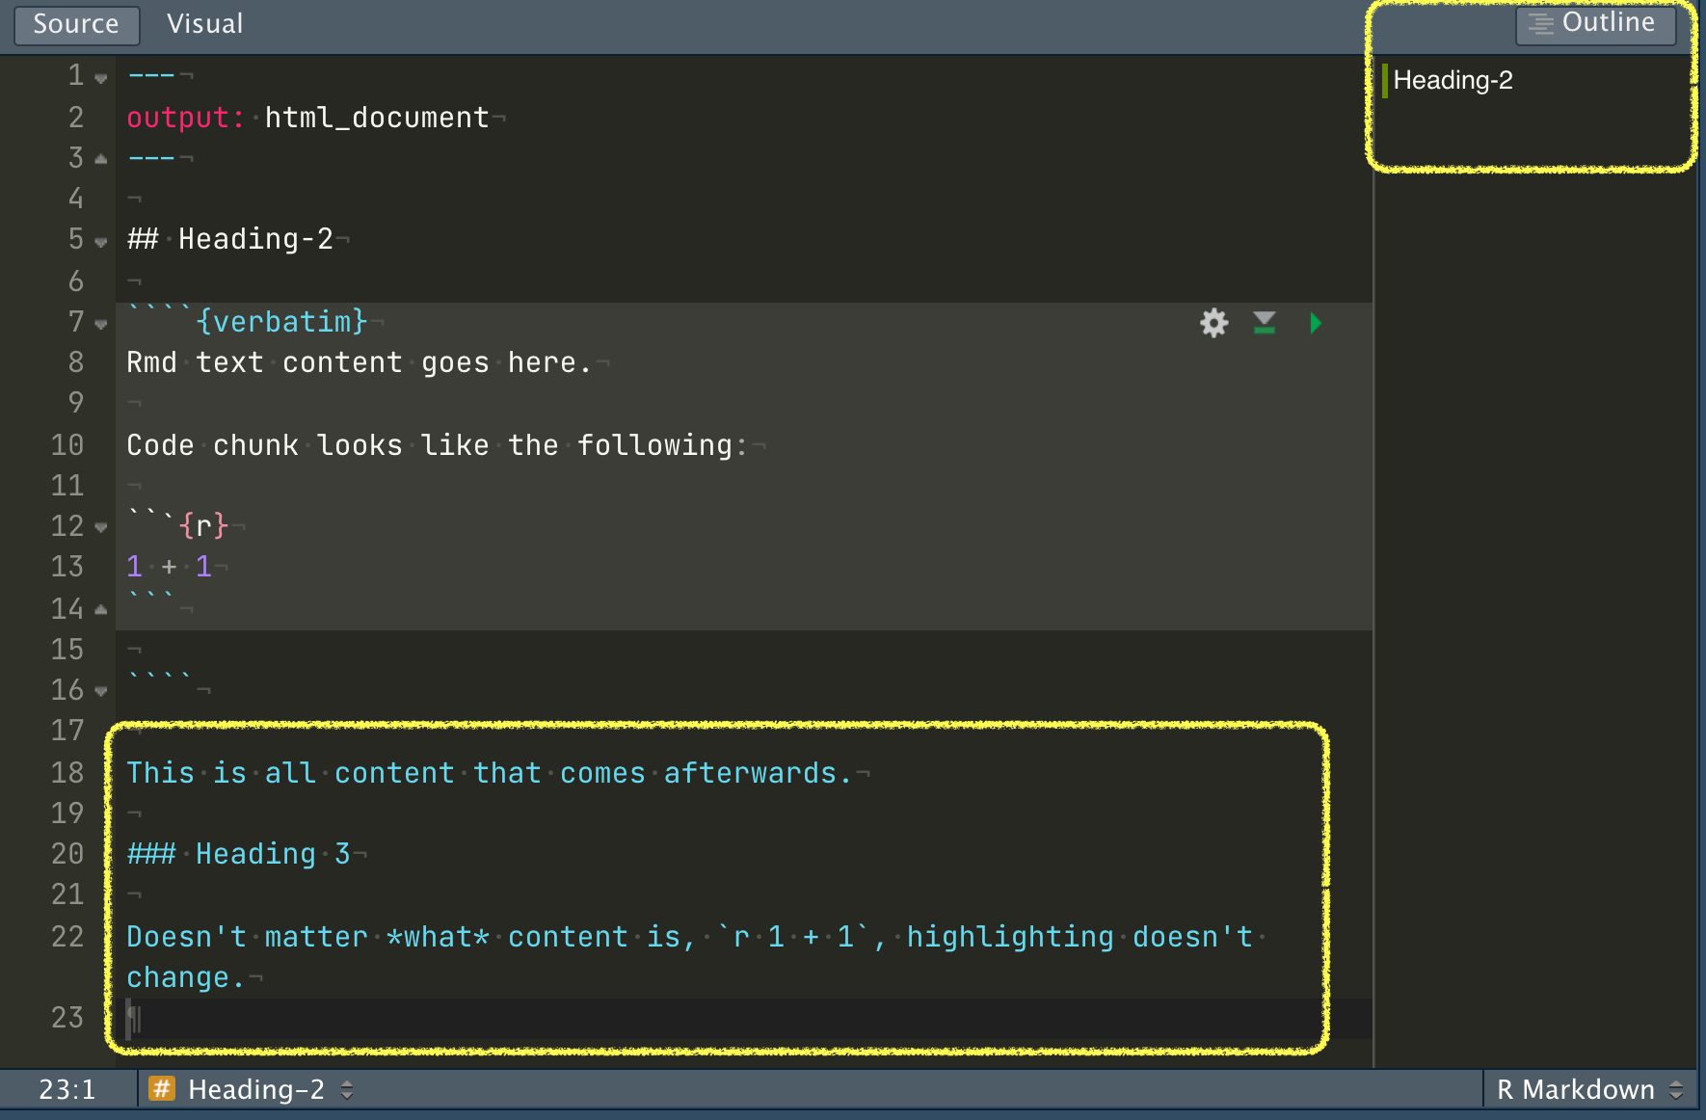Viewport: 1706px width, 1120px height.
Task: Collapse the verbatim chunk via line 7 chevron
Action: click(101, 323)
